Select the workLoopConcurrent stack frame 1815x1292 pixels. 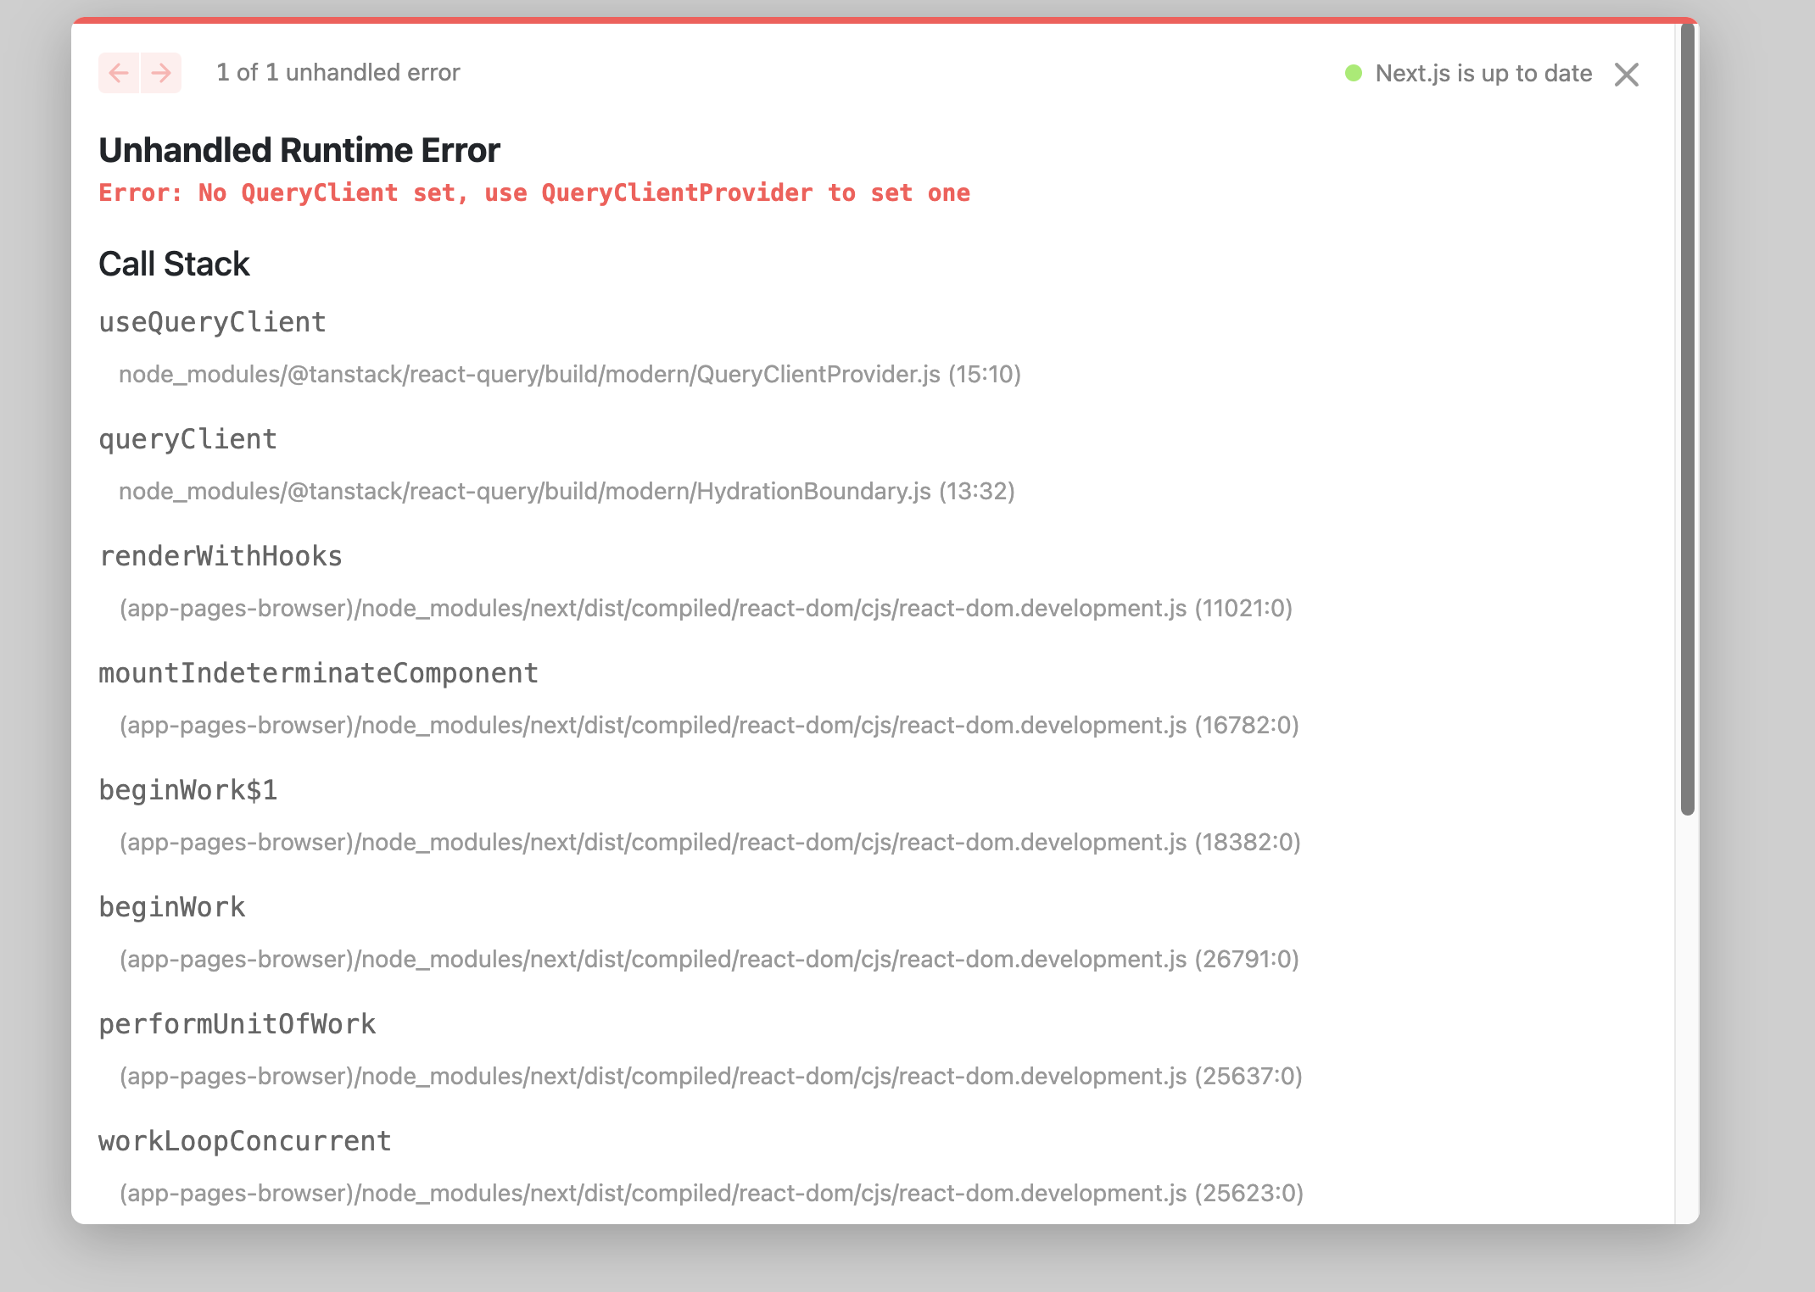244,1141
